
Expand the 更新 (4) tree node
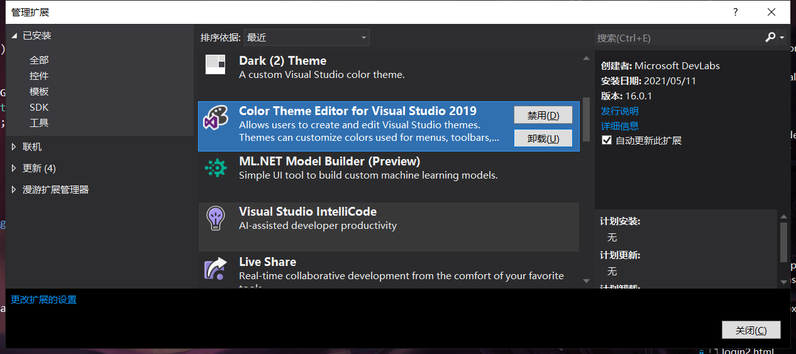tap(14, 169)
